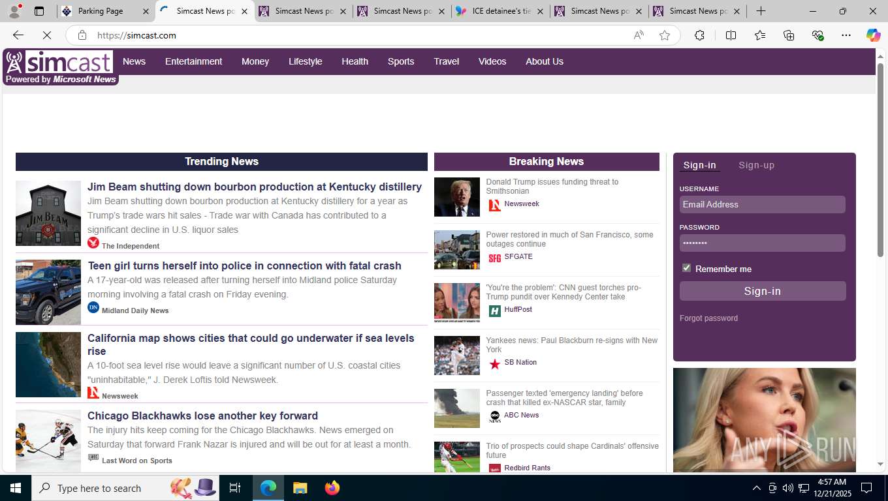Click the Jim Beam distillery thumbnail
The width and height of the screenshot is (888, 501).
(x=48, y=213)
